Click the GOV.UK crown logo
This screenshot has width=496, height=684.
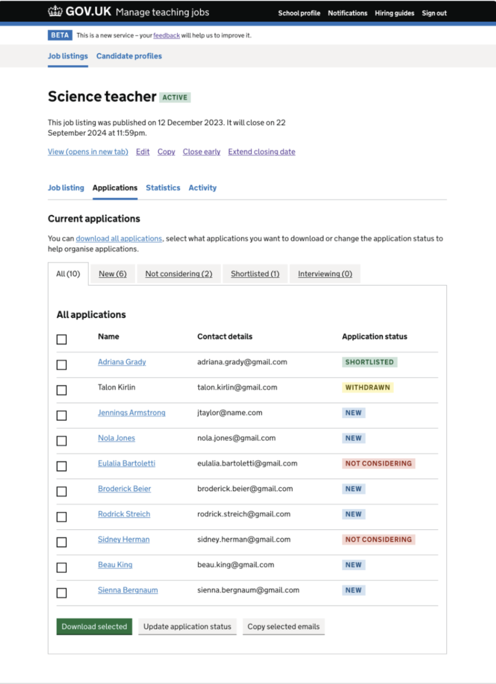point(55,12)
